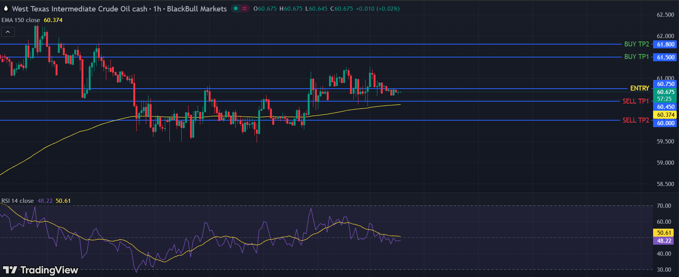Click the West Texas Intermediate chart title
The width and height of the screenshot is (679, 277).
pyautogui.click(x=119, y=9)
